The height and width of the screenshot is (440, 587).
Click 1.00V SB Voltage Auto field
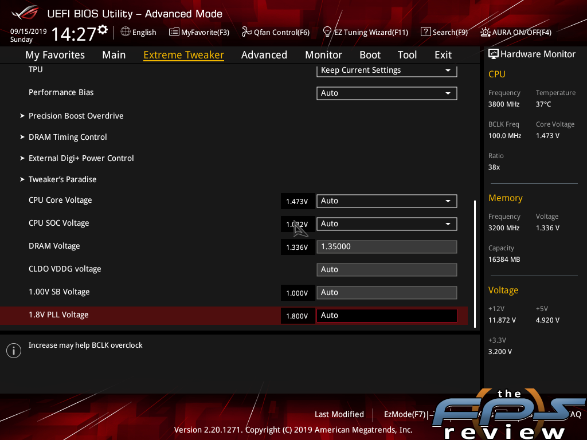387,293
